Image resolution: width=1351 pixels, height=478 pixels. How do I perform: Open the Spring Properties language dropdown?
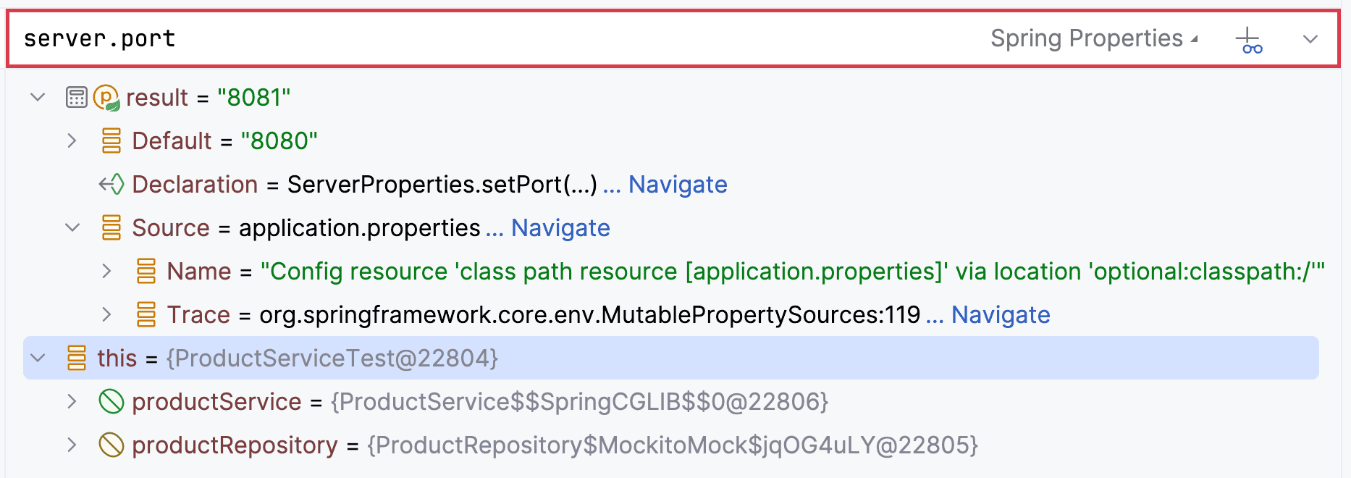[x=1093, y=38]
